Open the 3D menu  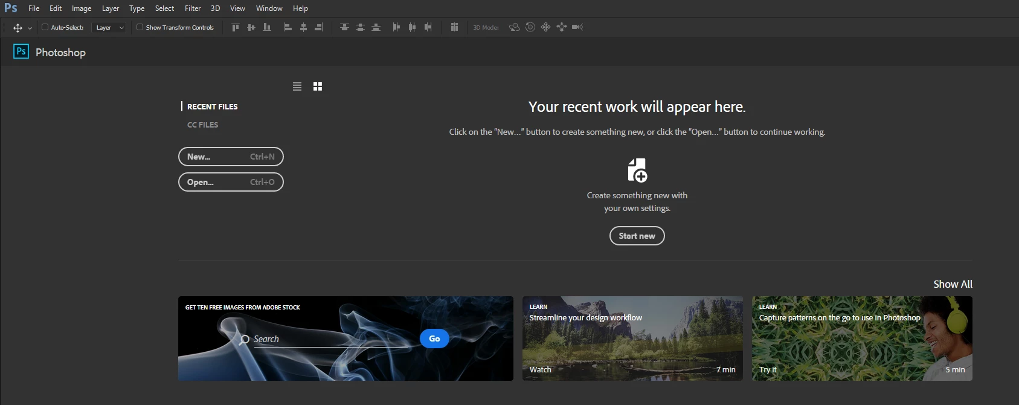tap(215, 8)
